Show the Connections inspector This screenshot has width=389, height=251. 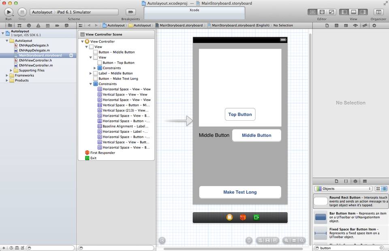[x=374, y=25]
